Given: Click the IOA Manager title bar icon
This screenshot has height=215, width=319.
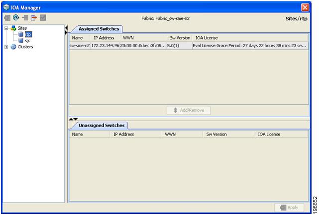Looking at the screenshot, I should click(x=6, y=7).
